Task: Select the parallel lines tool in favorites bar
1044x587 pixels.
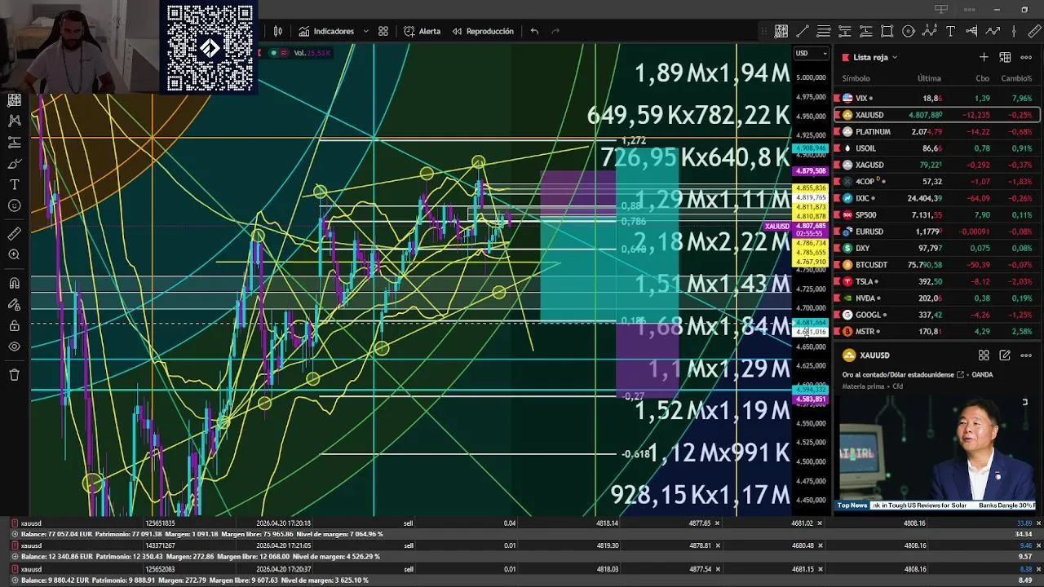Action: [x=824, y=31]
